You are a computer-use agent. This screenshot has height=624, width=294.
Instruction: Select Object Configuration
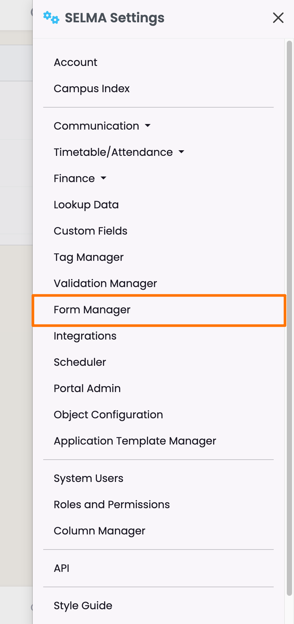[x=108, y=415]
